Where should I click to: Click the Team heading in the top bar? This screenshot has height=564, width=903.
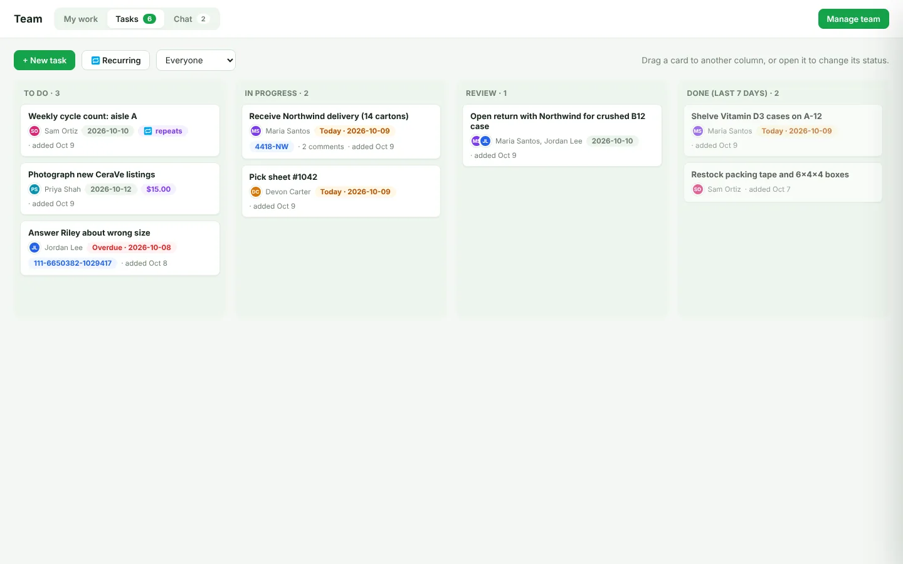click(x=28, y=19)
